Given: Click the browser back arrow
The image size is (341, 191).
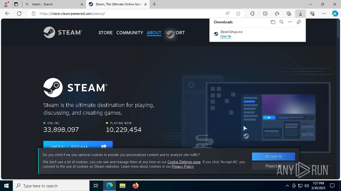Looking at the screenshot, I should click(7, 14).
